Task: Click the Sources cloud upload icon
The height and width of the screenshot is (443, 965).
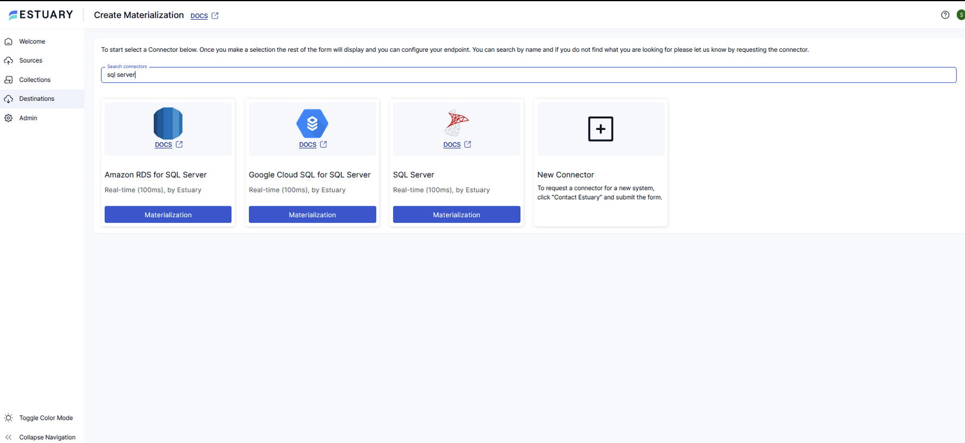Action: point(8,61)
